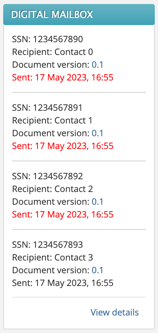The height and width of the screenshot is (333, 158).
Task: Click Recipient: Contact 3 line
Action: pyautogui.click(x=53, y=257)
